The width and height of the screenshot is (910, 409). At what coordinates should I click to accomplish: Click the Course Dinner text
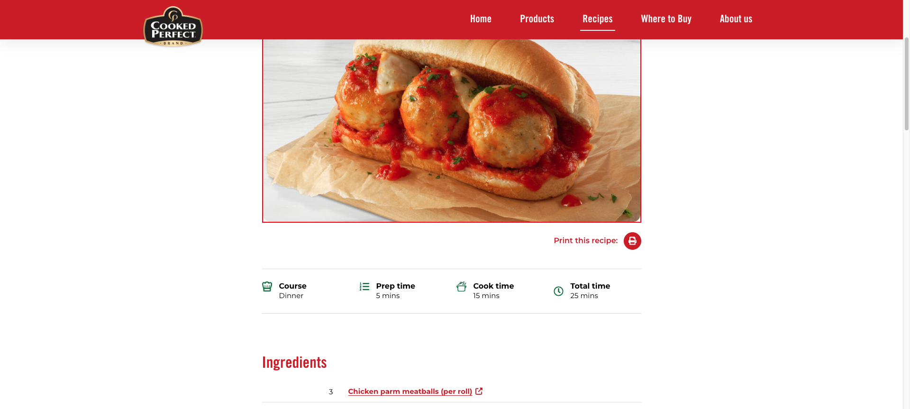292,291
